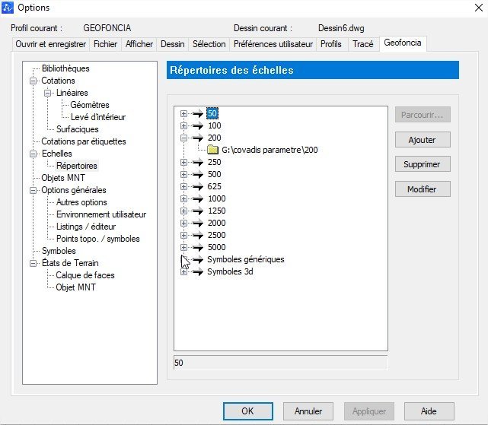Open the Dessin tab
This screenshot has width=488, height=425.
(x=172, y=44)
